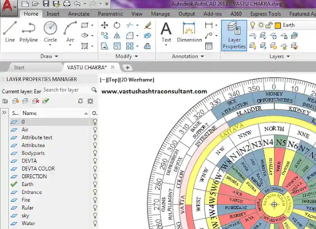Toggle on/off bulb for Bodyparts layer
The image size is (316, 229).
[x=95, y=153]
